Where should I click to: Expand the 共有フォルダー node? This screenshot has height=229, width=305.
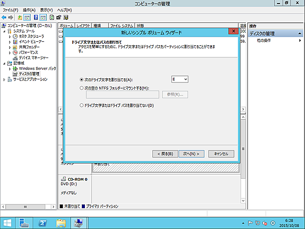[x=10, y=47]
